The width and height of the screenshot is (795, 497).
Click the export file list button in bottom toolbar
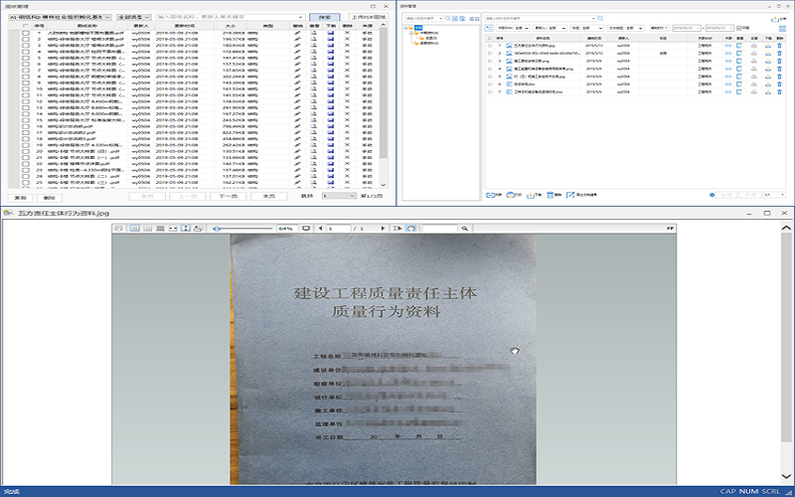pyautogui.click(x=581, y=195)
